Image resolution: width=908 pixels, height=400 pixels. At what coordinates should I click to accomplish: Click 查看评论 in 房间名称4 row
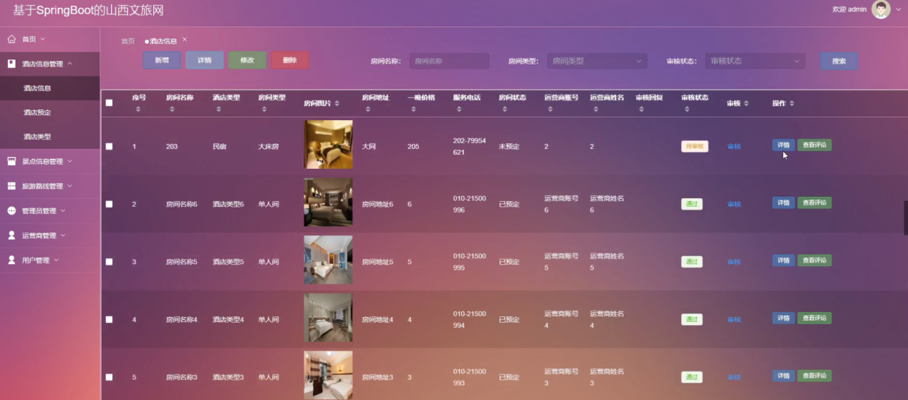814,318
